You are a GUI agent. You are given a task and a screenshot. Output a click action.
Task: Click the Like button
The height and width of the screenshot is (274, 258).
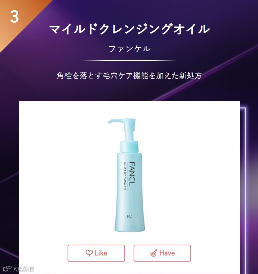[x=96, y=253]
